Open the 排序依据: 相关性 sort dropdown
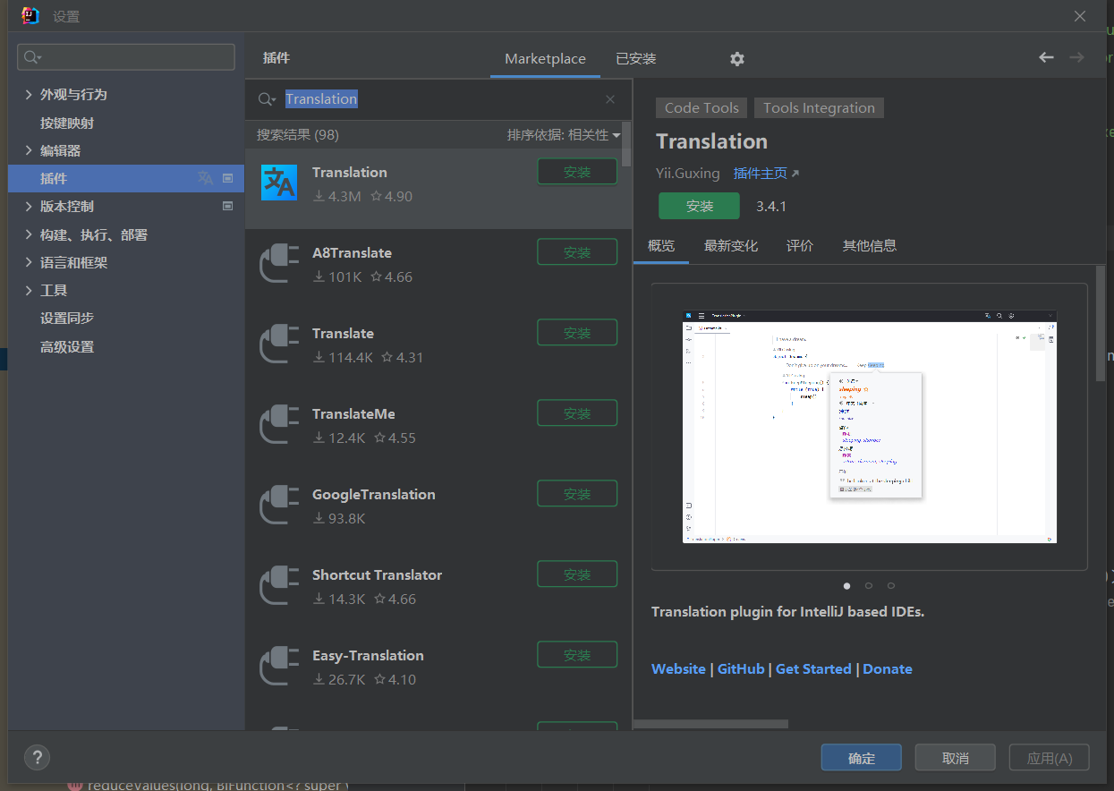 (564, 135)
